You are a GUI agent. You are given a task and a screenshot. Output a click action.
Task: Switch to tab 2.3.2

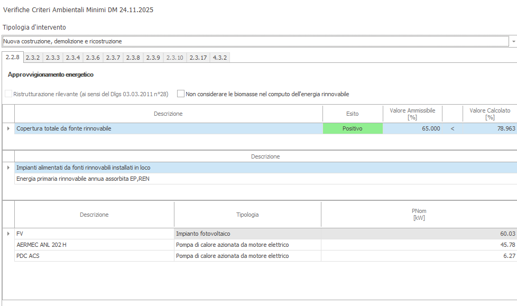[x=33, y=58]
